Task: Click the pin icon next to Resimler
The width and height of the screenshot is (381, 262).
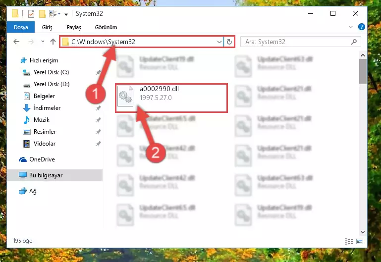Action: point(99,132)
